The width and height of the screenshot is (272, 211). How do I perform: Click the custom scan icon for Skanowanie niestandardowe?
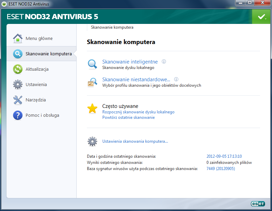92,82
